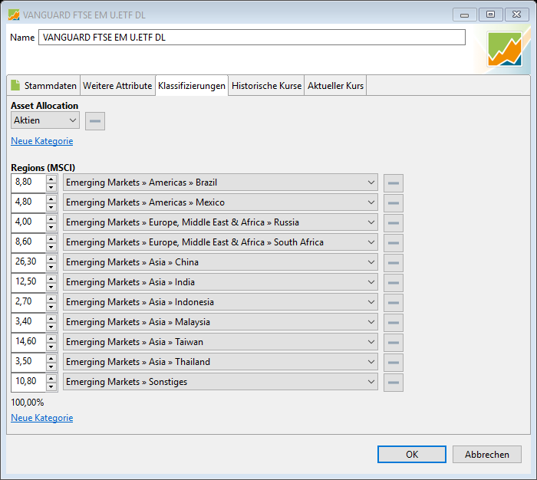Increase the Taiwan weight of 14,60

point(51,338)
